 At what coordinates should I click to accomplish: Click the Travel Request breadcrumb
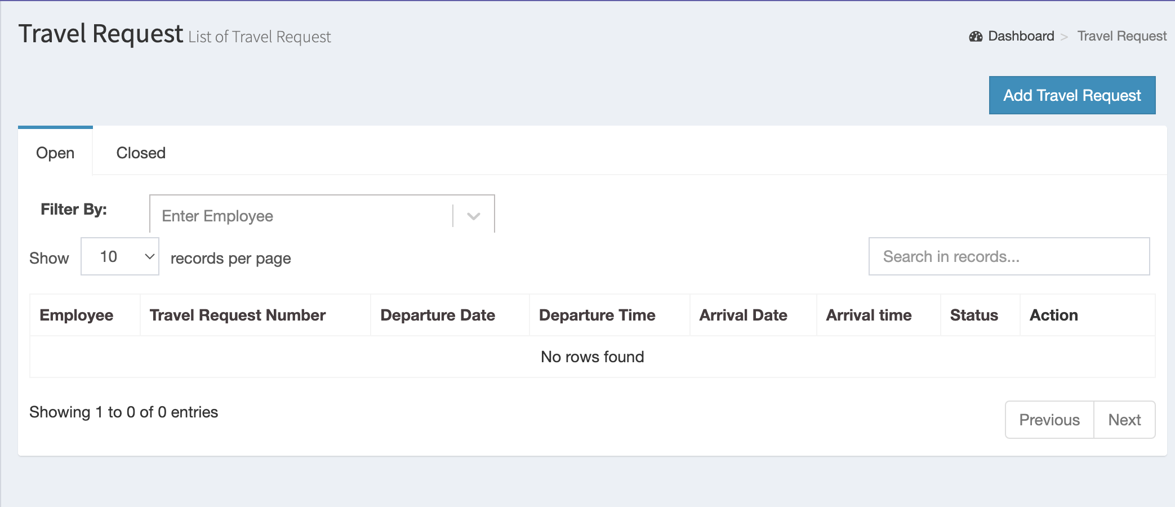pos(1121,36)
